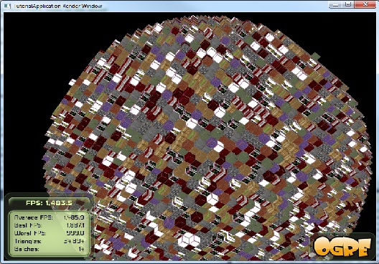Select the Best FPS row in the stats panel
This screenshot has width=379, height=264.
click(x=49, y=225)
